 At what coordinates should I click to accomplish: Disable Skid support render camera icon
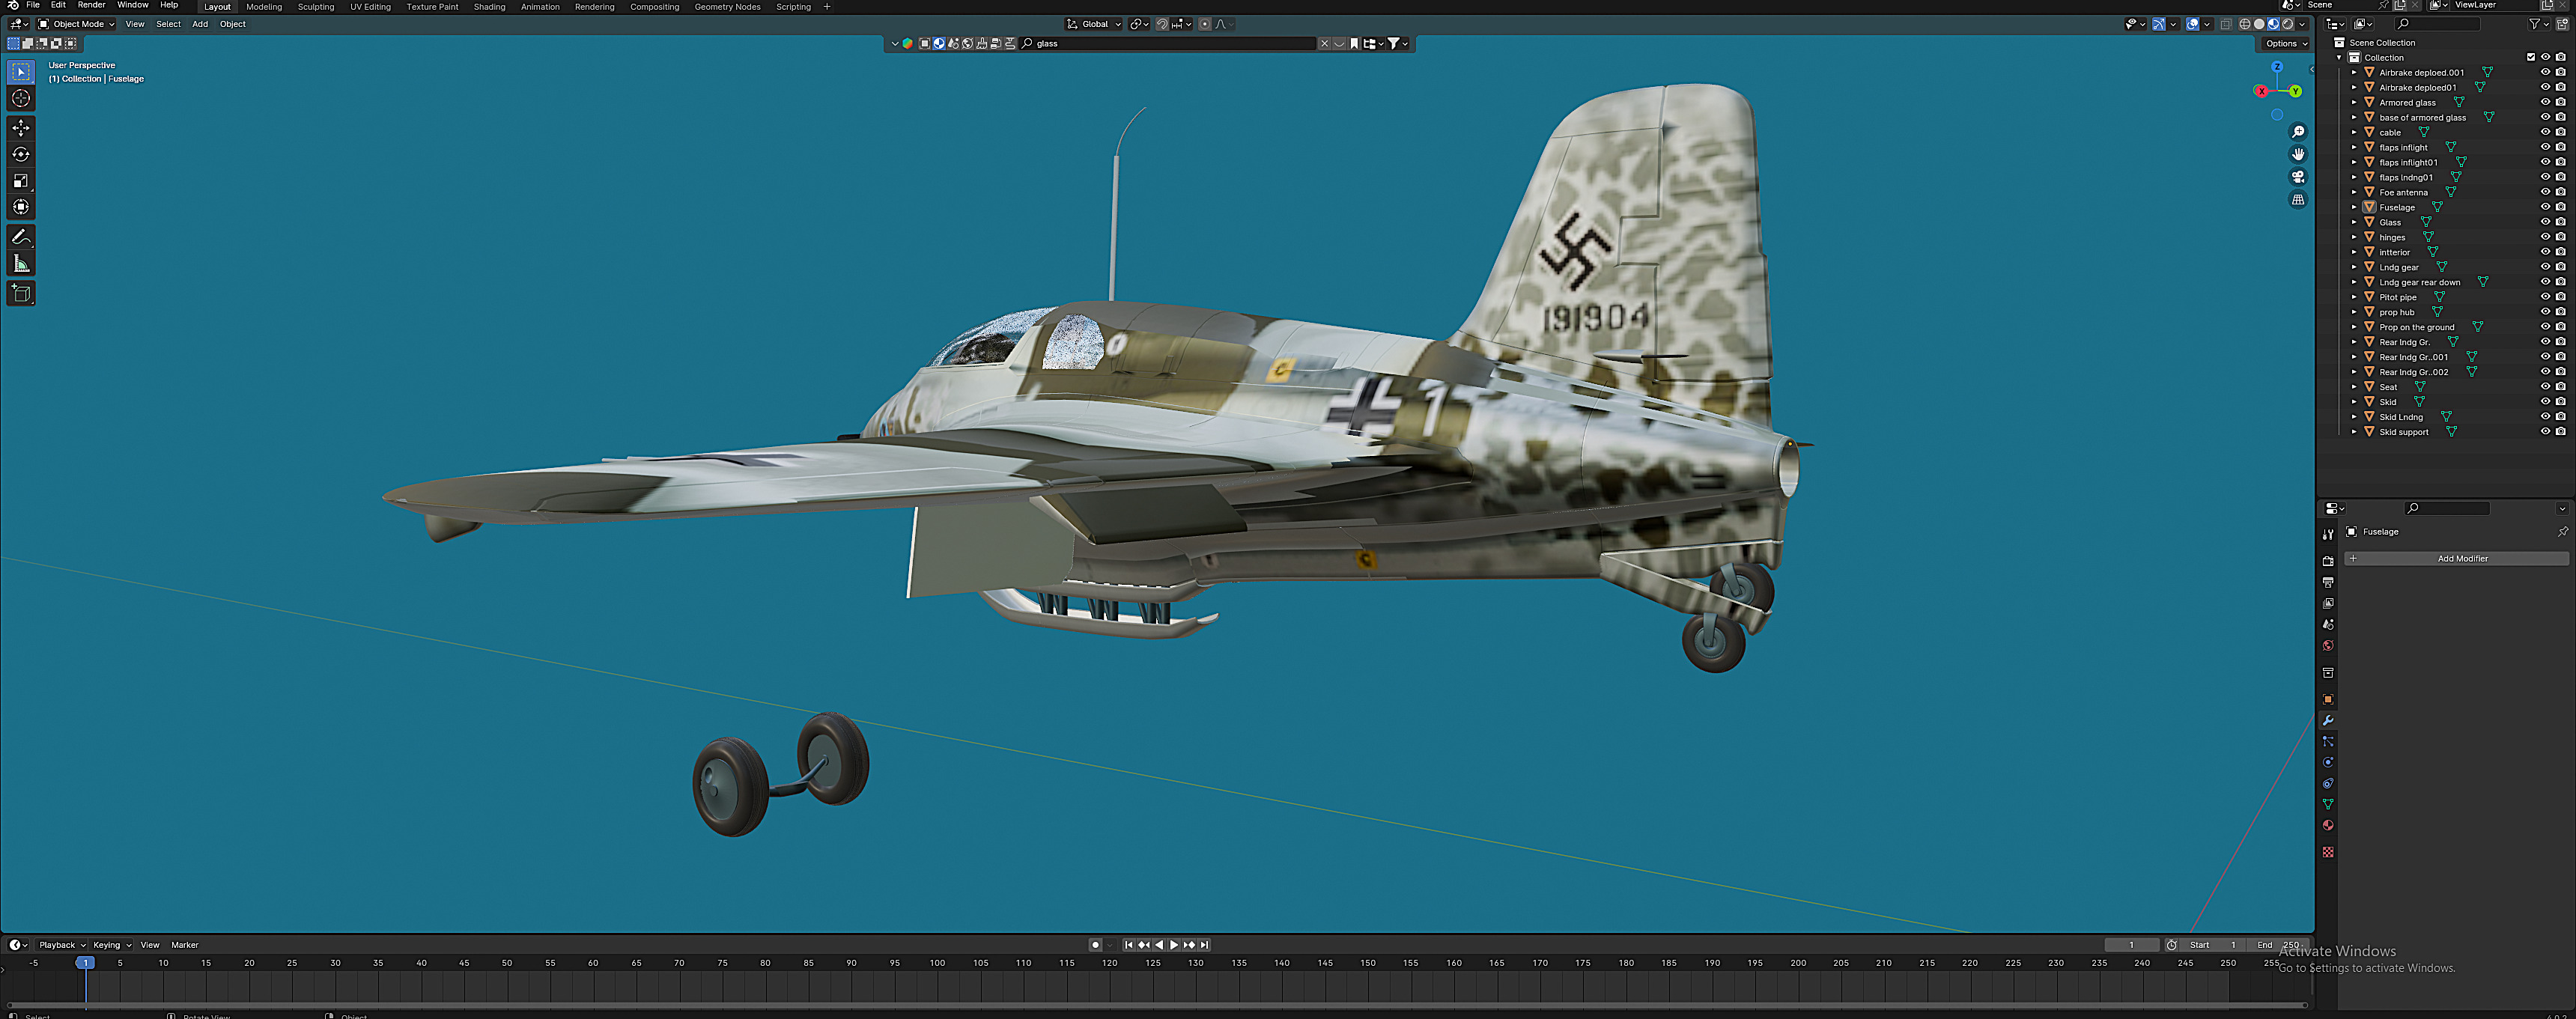point(2560,432)
